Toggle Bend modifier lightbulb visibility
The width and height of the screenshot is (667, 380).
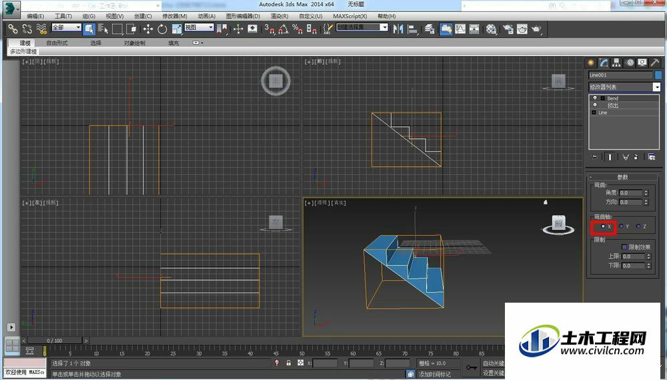tap(595, 98)
